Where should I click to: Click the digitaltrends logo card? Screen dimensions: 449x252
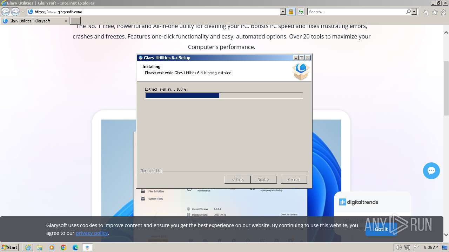coord(358,202)
